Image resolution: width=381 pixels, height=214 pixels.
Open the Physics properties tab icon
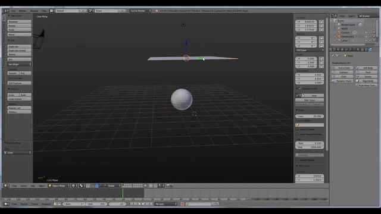pyautogui.click(x=370, y=49)
